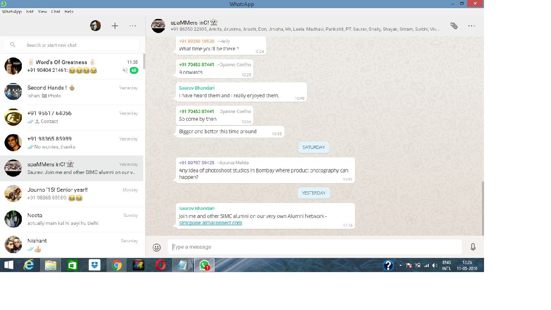Click Neeta's profile avatar in list

[x=13, y=219]
